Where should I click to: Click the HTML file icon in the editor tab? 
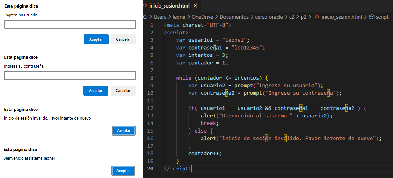click(x=145, y=6)
